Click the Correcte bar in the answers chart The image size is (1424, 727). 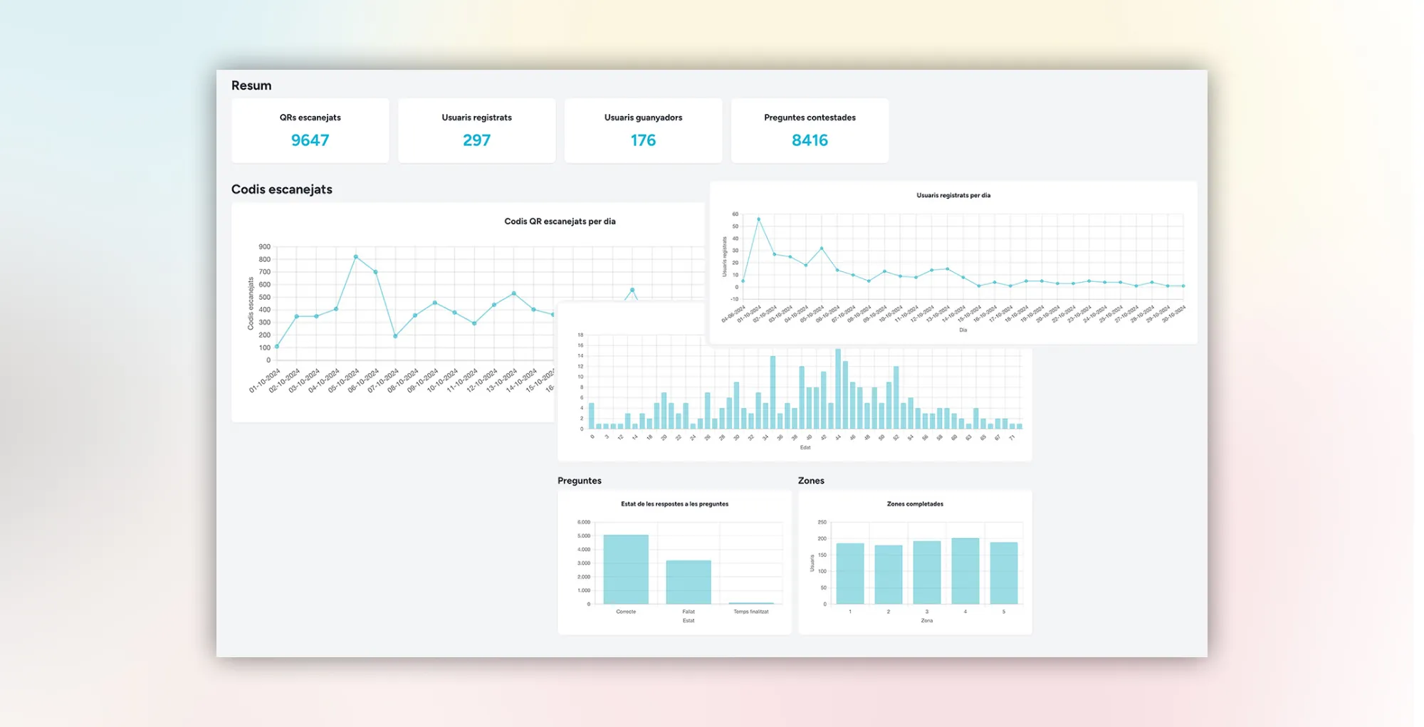tap(626, 570)
